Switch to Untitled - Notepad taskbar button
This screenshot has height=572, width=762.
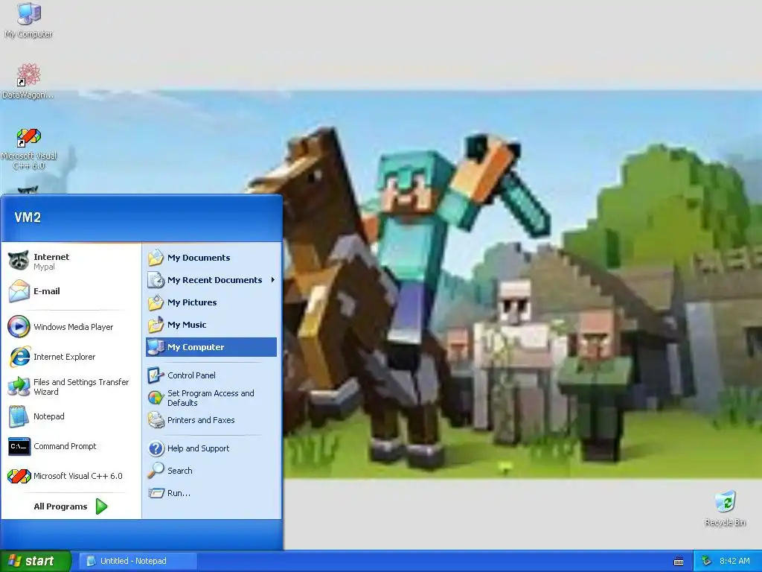coord(138,561)
